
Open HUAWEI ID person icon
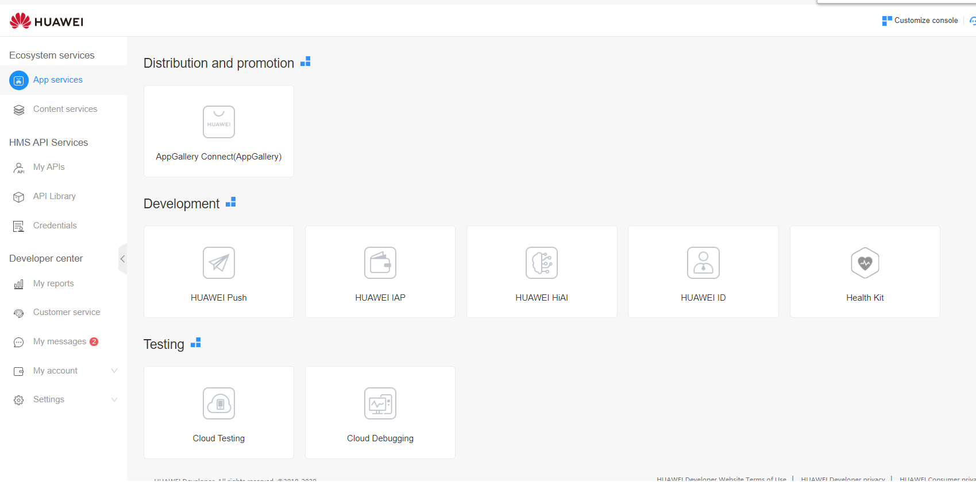coord(703,263)
